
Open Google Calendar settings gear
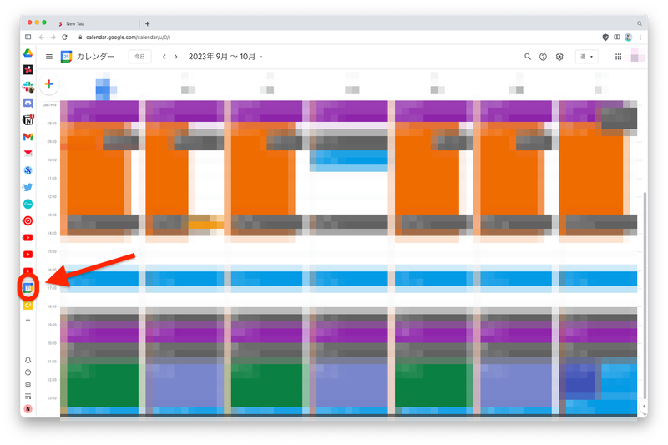point(560,57)
